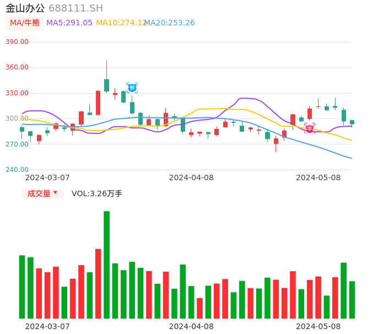Click the candlestick with the highest wick near 360
Image resolution: width=378 pixels, height=334 pixels.
(x=106, y=77)
